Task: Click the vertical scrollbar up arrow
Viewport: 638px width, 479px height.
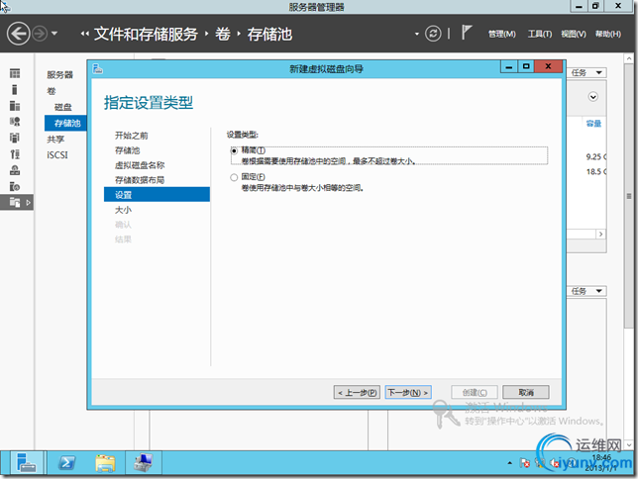Action: coord(629,58)
